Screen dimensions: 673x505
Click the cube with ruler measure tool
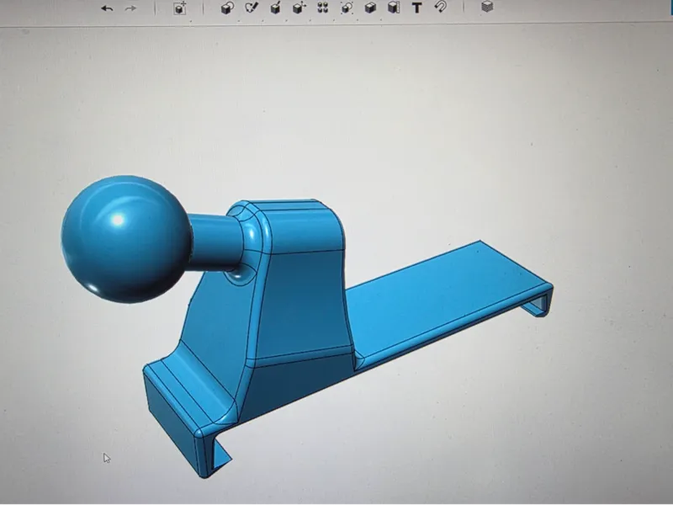click(x=394, y=8)
